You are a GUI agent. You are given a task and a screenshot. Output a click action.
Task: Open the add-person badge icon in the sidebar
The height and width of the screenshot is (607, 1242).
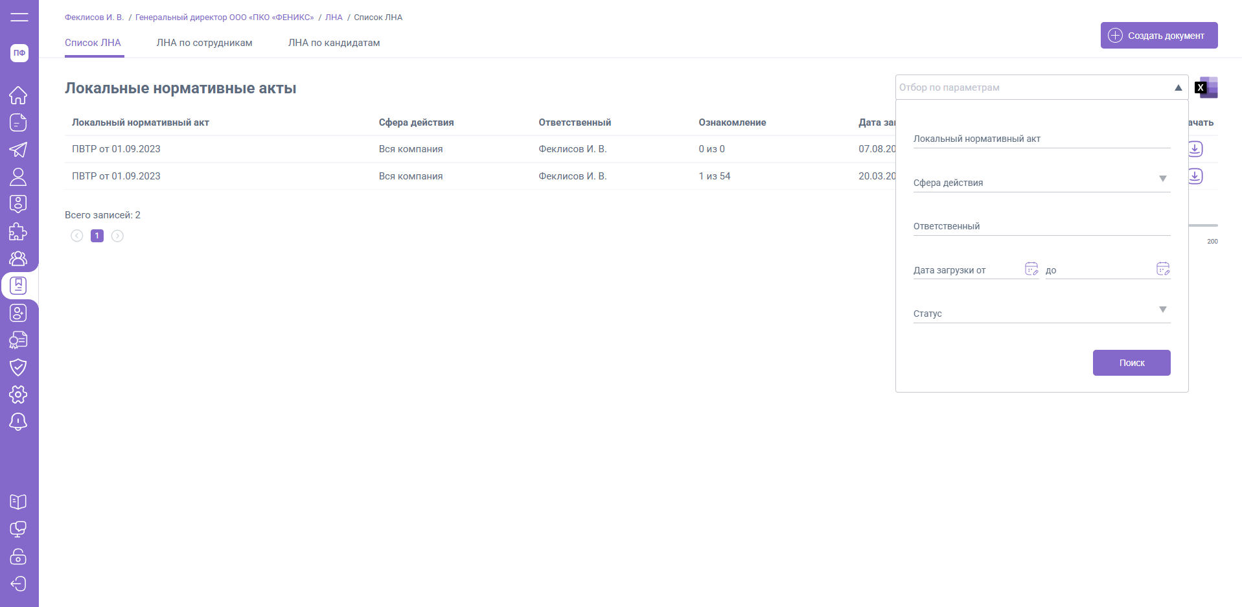pos(18,313)
